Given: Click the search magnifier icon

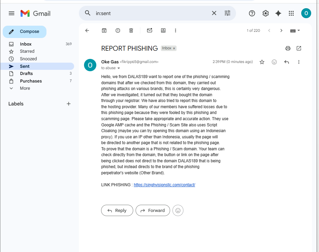Looking at the screenshot, I should click(x=88, y=13).
